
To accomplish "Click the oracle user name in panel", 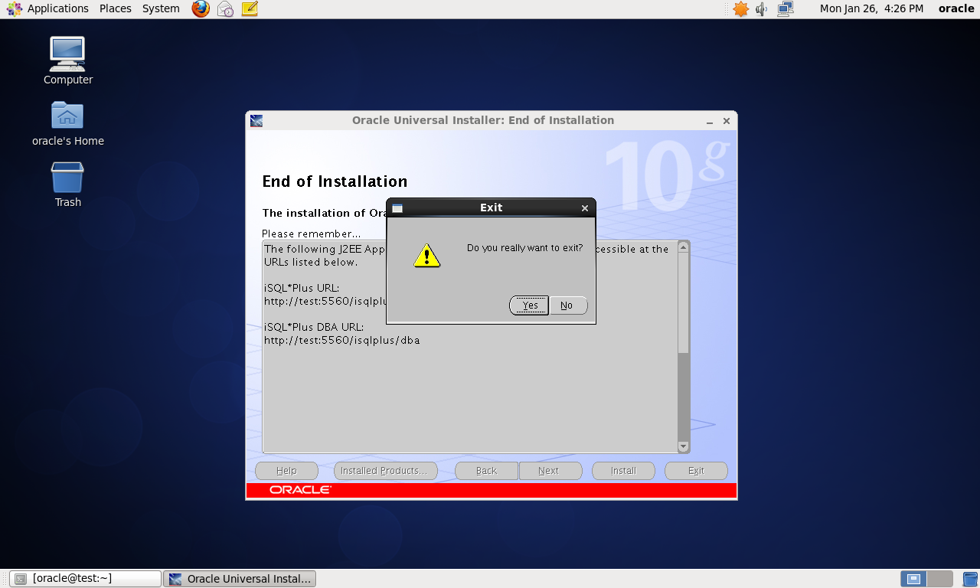I will click(x=956, y=8).
